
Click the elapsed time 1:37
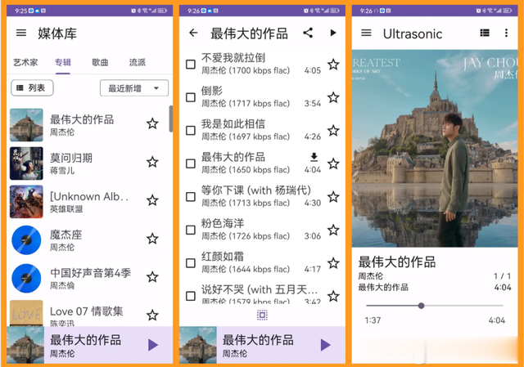[x=373, y=320]
